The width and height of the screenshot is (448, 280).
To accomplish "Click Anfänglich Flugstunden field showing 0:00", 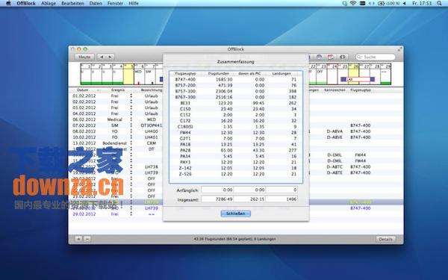I will pos(217,190).
